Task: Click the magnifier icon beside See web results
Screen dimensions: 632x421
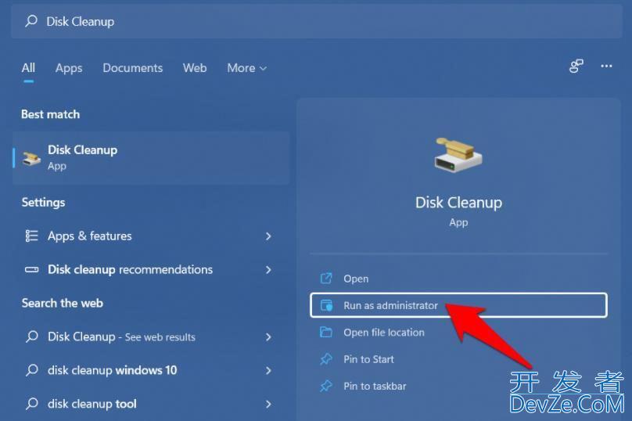Action: tap(31, 336)
